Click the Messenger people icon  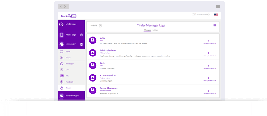[x=61, y=44]
